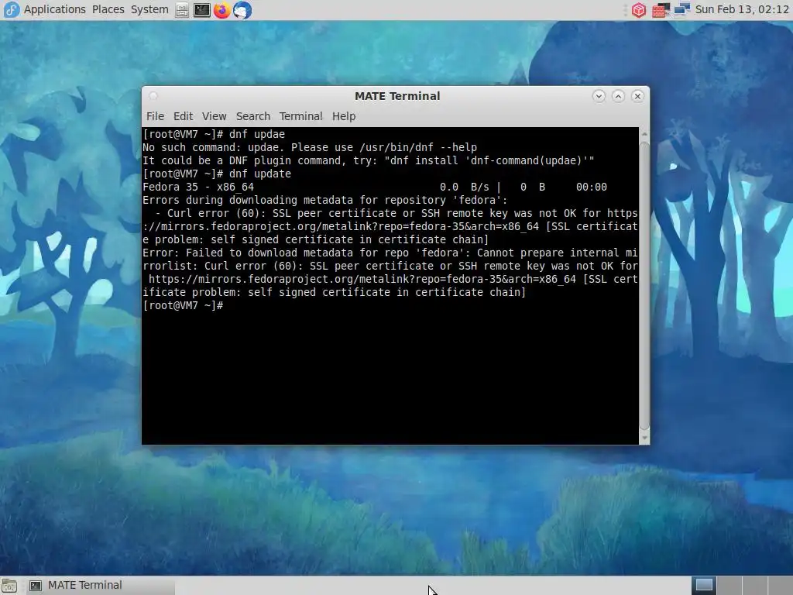Image resolution: width=793 pixels, height=595 pixels.
Task: Click the red package updater tray icon
Action: pyautogui.click(x=639, y=10)
